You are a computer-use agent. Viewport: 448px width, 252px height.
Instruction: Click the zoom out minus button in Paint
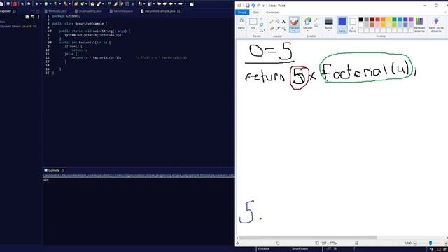coord(415,243)
